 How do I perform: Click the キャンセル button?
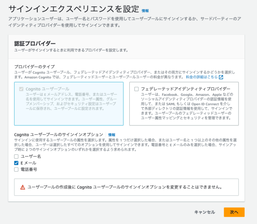pyautogui.click(x=204, y=212)
